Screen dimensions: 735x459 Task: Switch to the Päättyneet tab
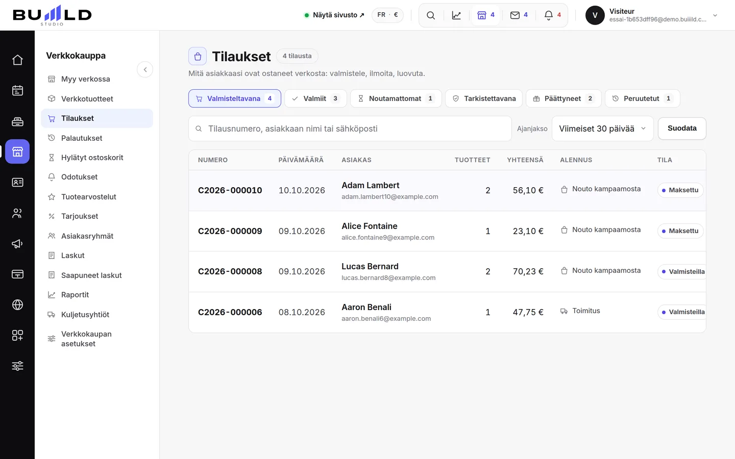click(x=563, y=98)
